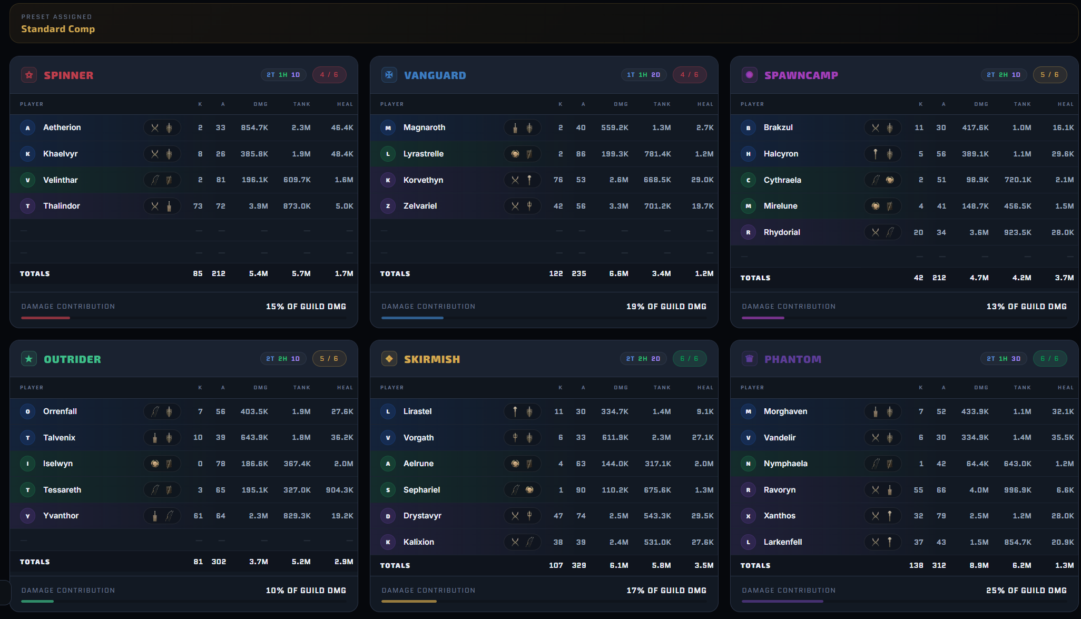Select player name Aelrune
The width and height of the screenshot is (1081, 619).
tap(419, 464)
